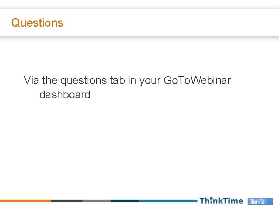Click the orange segment of the footer bar
The width and height of the screenshot is (279, 209).
(26, 201)
